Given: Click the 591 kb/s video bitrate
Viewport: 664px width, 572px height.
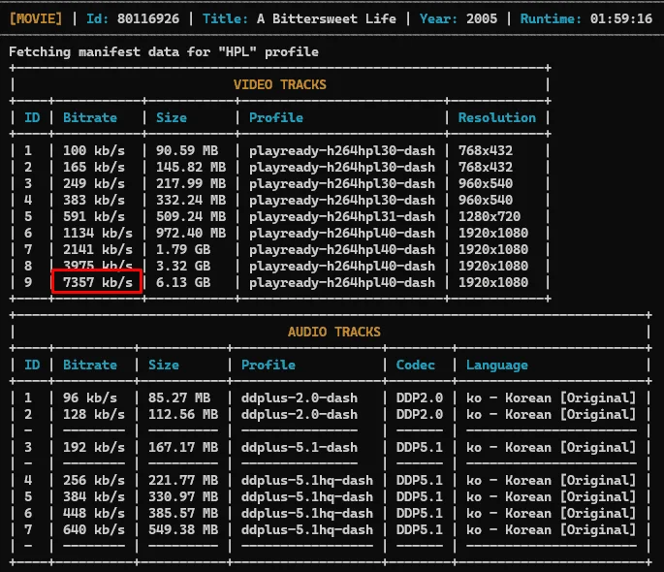Looking at the screenshot, I should point(94,217).
